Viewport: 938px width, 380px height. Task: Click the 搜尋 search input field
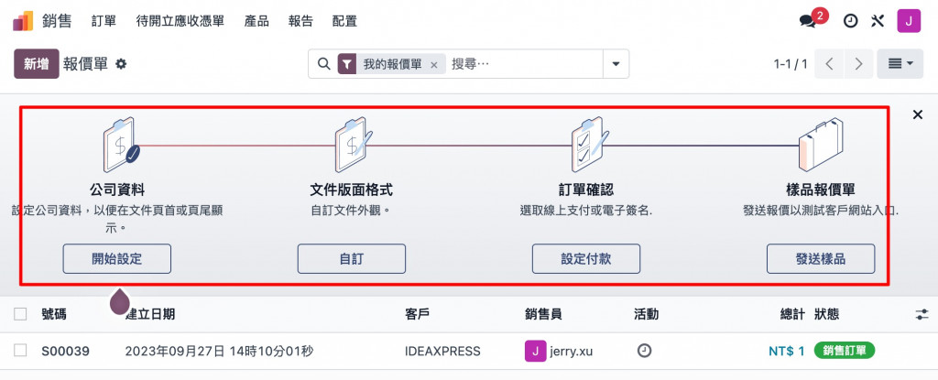click(523, 64)
